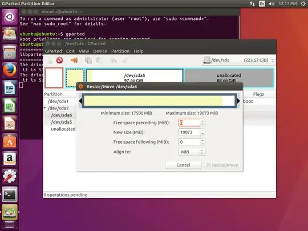Viewport: 308px width, 231px height.
Task: Click the Cancel button in dialog
Action: (x=183, y=165)
